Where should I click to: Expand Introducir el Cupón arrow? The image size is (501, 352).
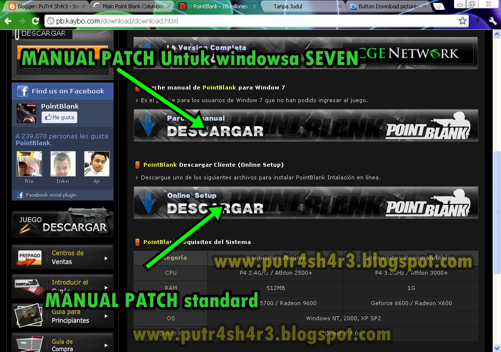[106, 287]
